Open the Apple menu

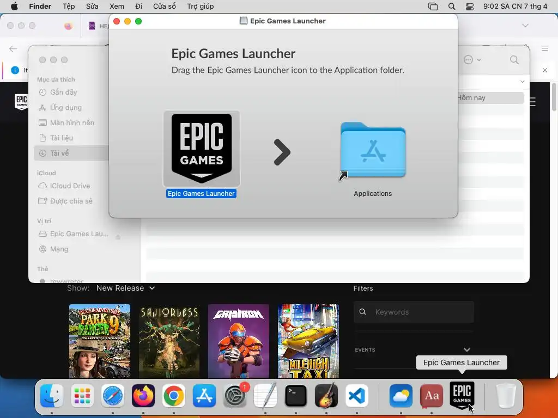[x=14, y=7]
